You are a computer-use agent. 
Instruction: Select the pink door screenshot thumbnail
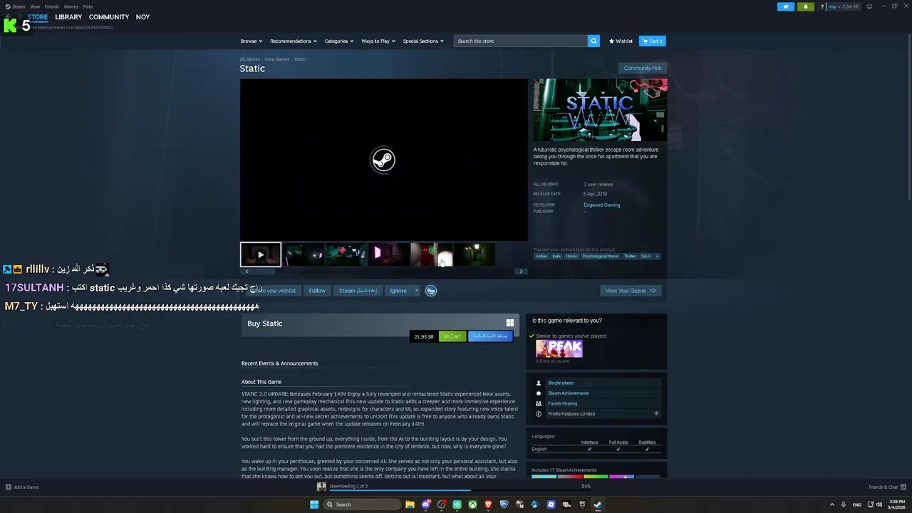tap(388, 254)
